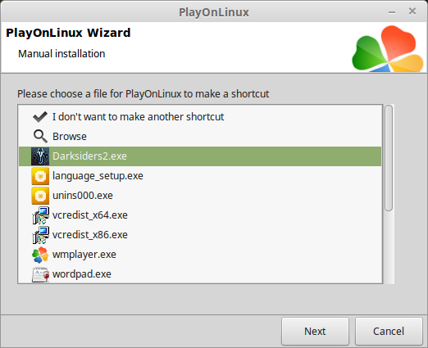Click the Darksiders2.exe game icon
Screen dimensions: 428x348
(x=40, y=156)
